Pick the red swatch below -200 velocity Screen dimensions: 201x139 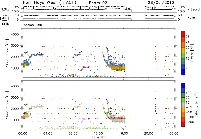coord(183,124)
